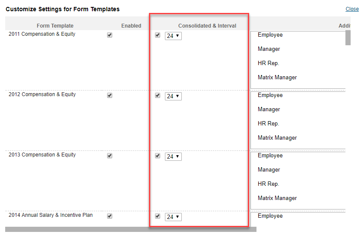364x247 pixels.
Task: Toggle Consolidated for 2014 Annual Salary & Incentive Plan
Action: (158, 216)
